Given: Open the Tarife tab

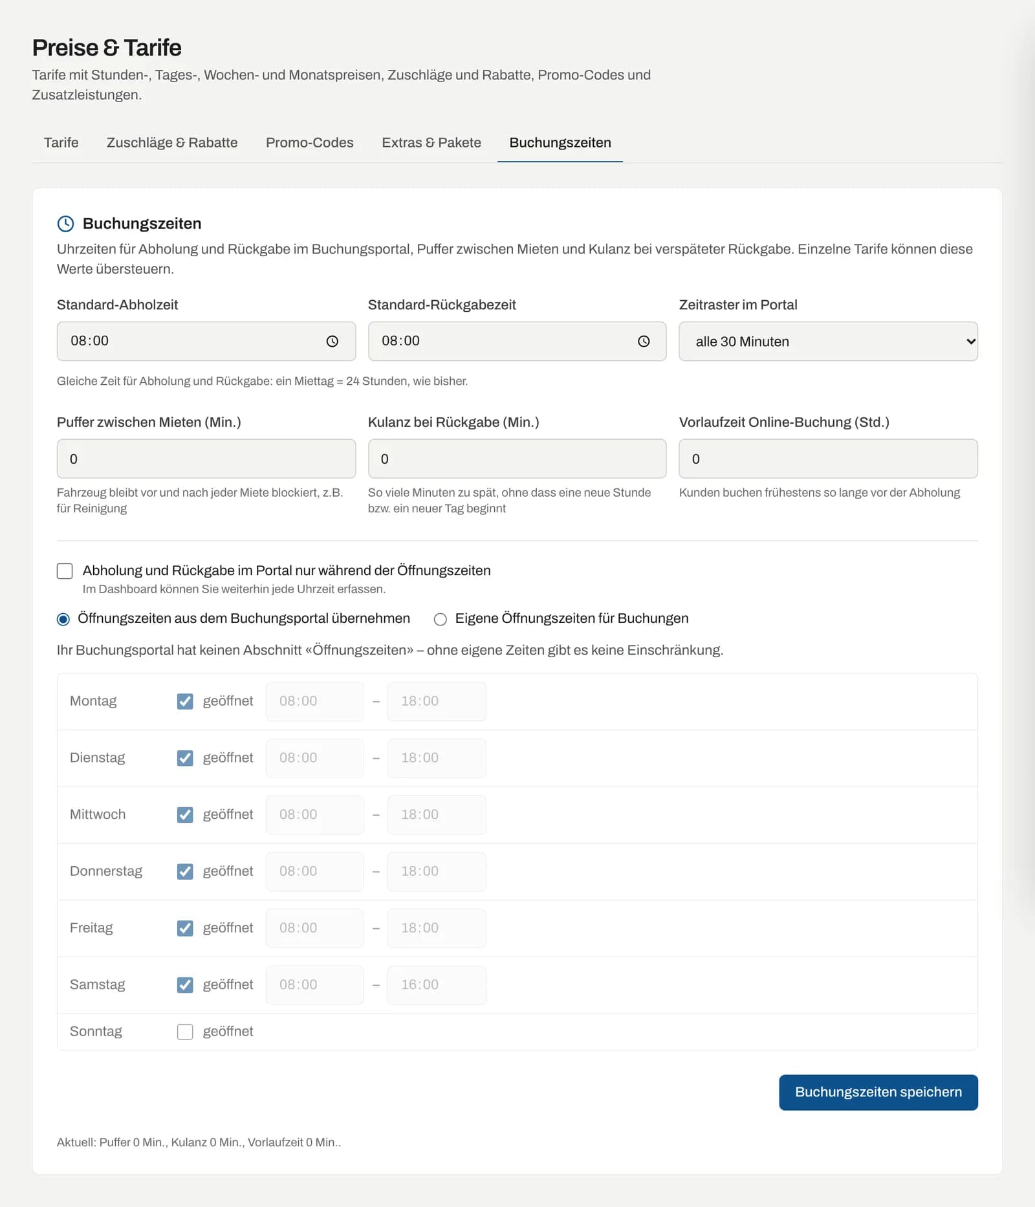Looking at the screenshot, I should coord(61,142).
